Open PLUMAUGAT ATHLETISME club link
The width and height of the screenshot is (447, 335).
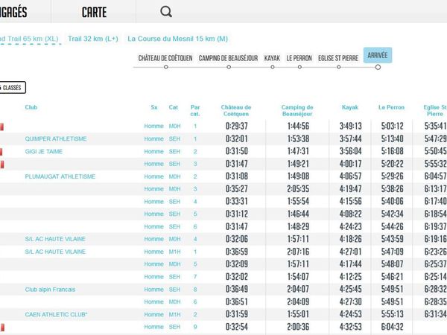60,176
